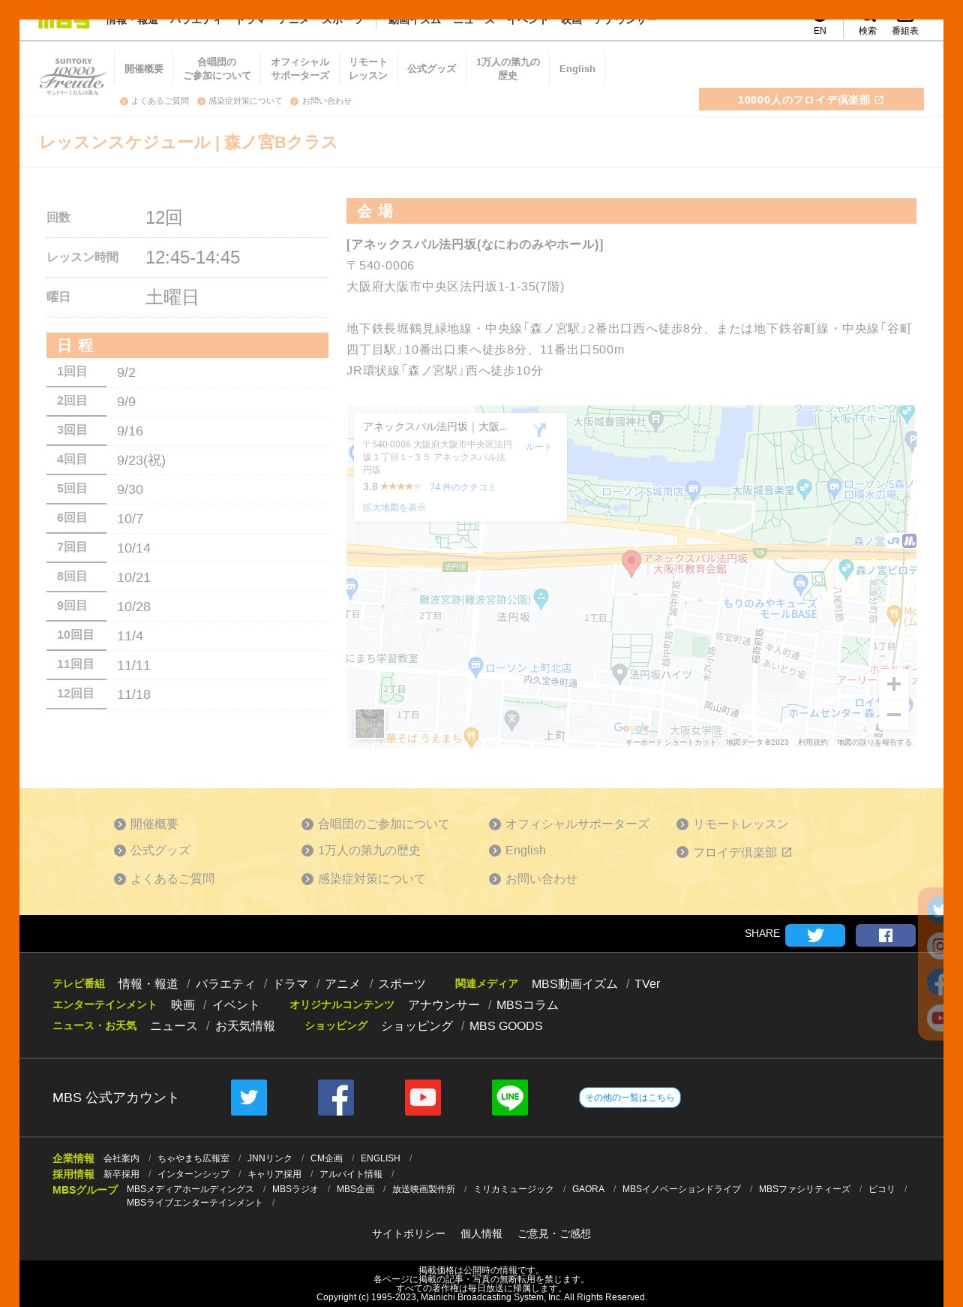Click ローソン 上町北店 map label
The image size is (963, 1307).
528,668
